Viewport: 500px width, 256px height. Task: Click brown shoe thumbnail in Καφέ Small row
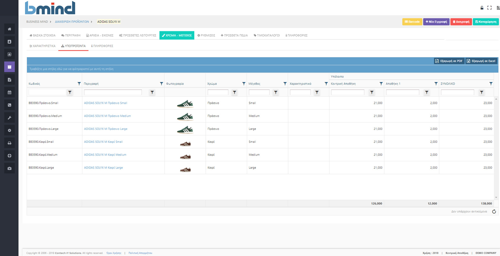point(185,143)
